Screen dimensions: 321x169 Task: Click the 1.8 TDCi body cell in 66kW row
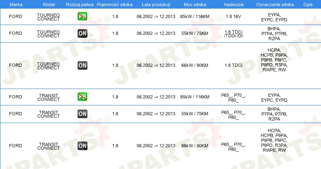pyautogui.click(x=234, y=66)
